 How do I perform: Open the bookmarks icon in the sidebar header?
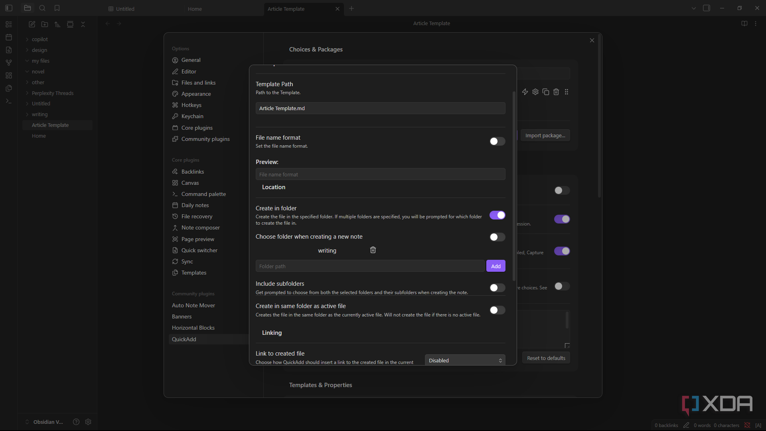click(57, 8)
